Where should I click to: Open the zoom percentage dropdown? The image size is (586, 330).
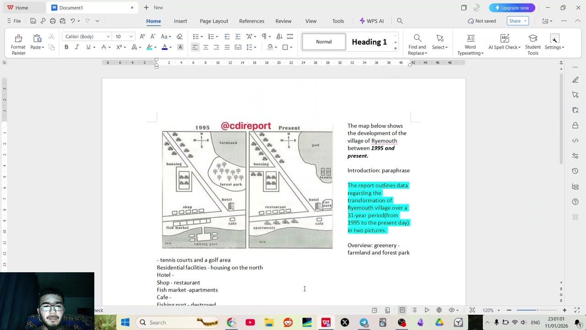pyautogui.click(x=499, y=310)
